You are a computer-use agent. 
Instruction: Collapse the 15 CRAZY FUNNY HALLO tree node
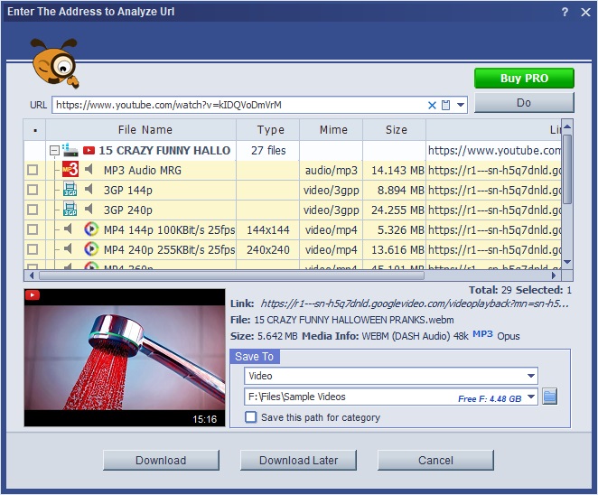[x=54, y=151]
